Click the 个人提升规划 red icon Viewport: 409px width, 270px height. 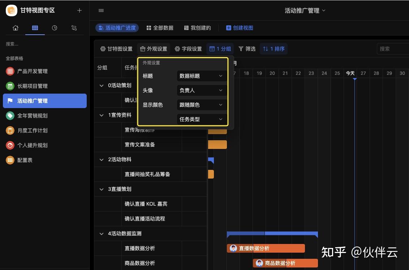click(x=10, y=145)
